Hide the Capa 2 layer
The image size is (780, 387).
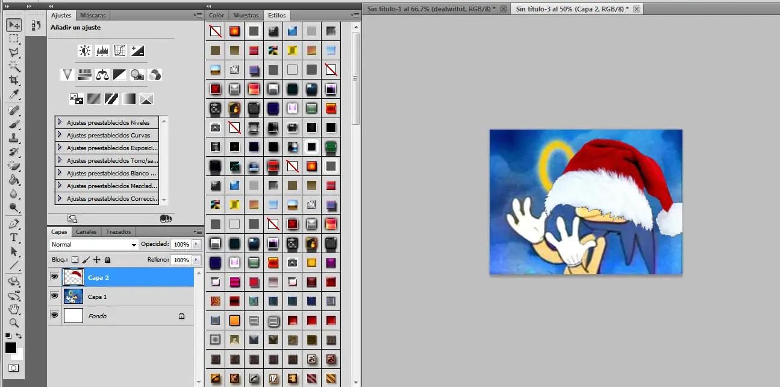(x=55, y=277)
